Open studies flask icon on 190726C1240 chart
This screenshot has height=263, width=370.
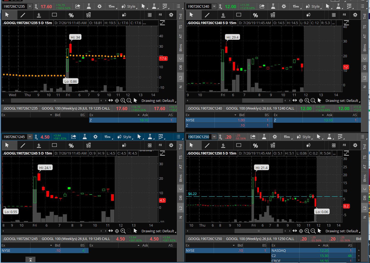273,6
